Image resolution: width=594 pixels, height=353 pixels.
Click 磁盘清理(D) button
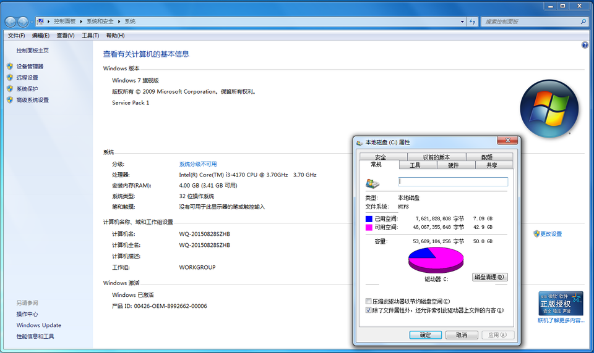coord(490,277)
